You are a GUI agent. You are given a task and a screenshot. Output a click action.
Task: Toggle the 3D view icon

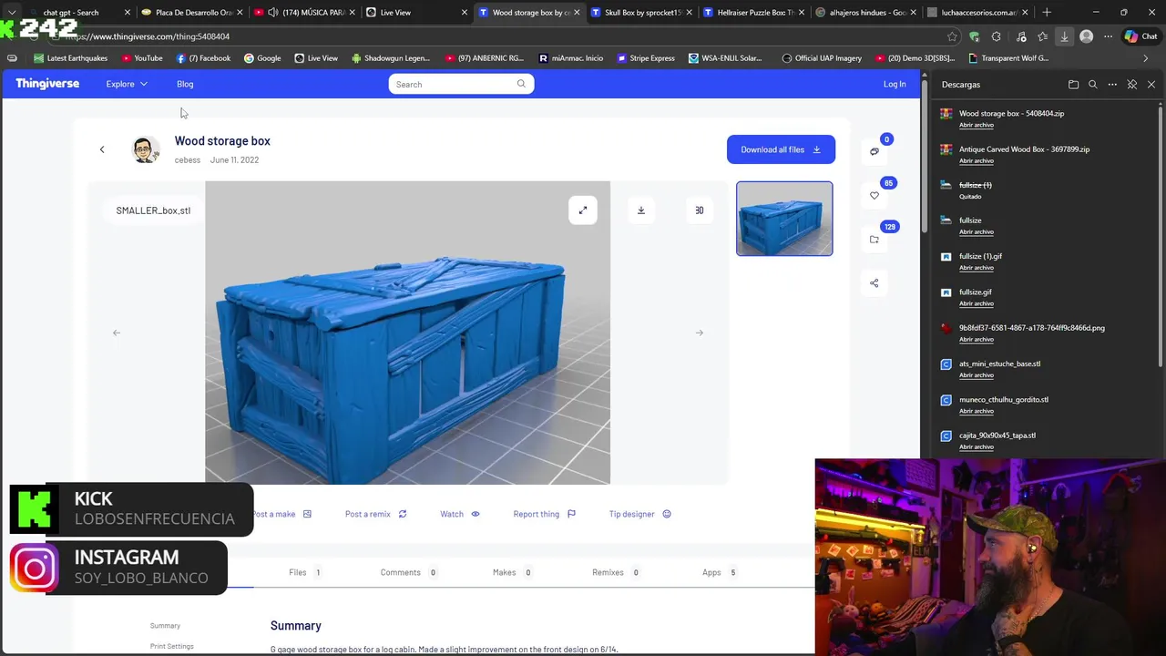tap(700, 210)
